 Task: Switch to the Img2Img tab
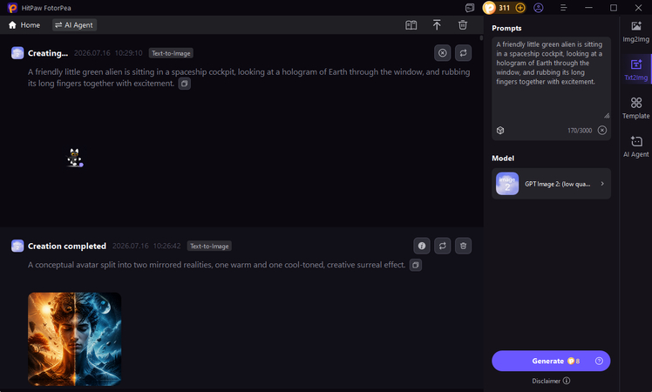635,31
